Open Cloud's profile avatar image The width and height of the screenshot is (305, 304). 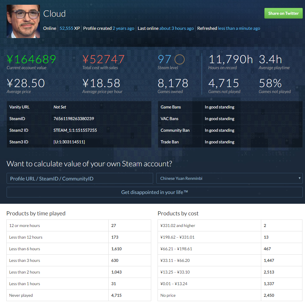pos(23,21)
